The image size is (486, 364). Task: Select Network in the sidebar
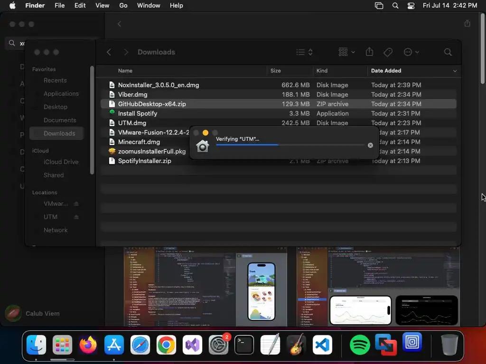point(56,230)
